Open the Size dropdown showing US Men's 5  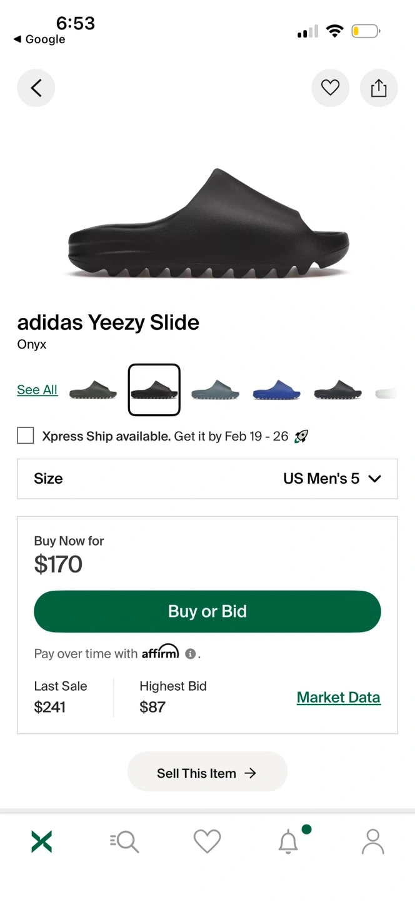point(207,479)
